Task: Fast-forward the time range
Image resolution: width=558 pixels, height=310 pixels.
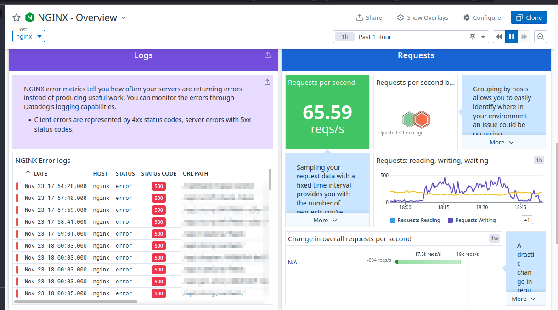Action: 524,36
